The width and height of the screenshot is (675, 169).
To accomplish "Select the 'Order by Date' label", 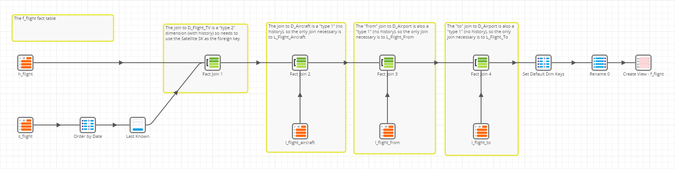I will [88, 136].
